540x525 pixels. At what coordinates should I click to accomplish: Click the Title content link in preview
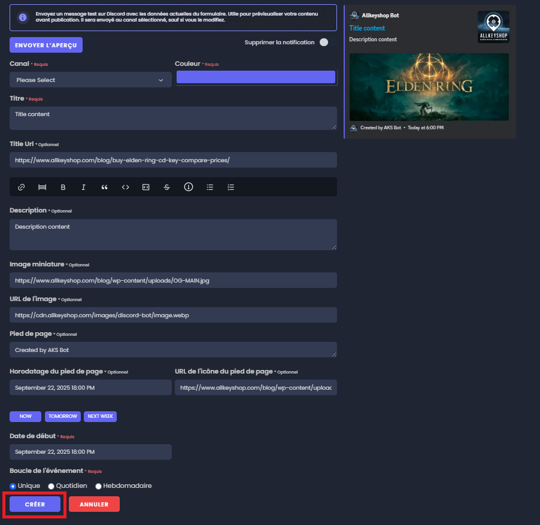coord(367,28)
